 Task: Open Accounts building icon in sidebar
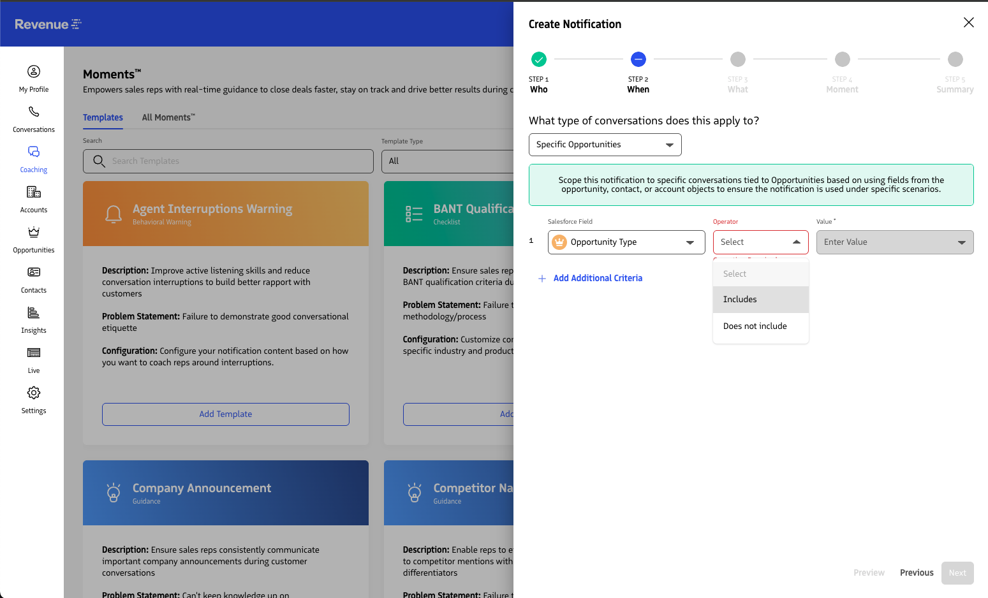click(34, 192)
